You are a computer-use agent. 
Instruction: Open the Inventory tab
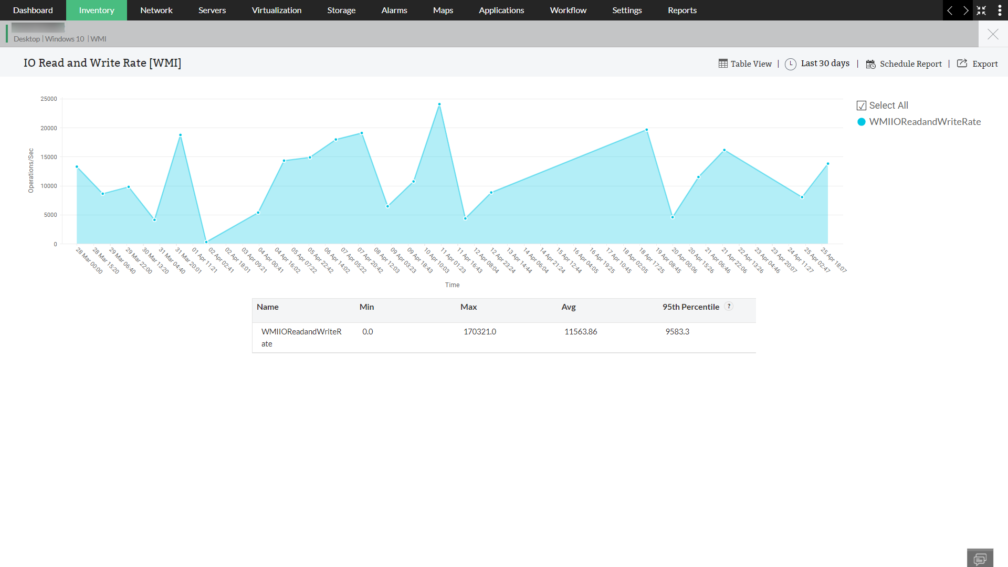point(97,10)
